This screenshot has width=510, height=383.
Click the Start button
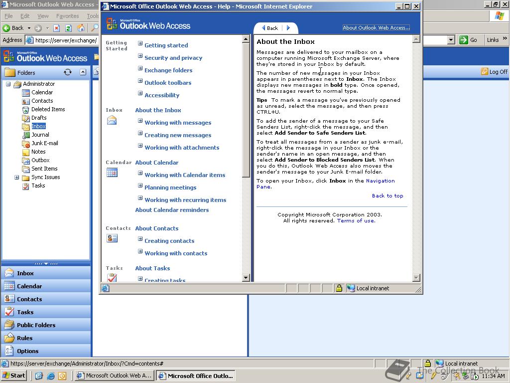[13, 376]
